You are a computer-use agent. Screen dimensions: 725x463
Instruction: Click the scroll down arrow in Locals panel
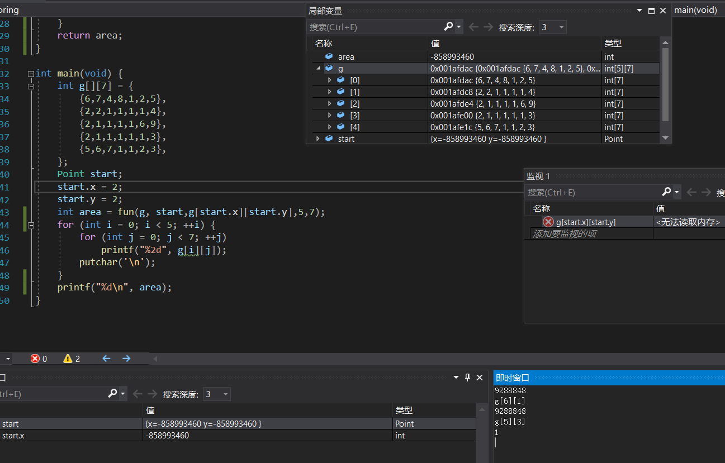pos(665,138)
